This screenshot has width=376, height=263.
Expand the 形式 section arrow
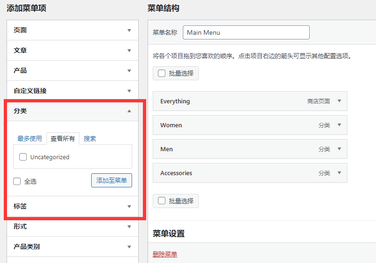point(129,227)
